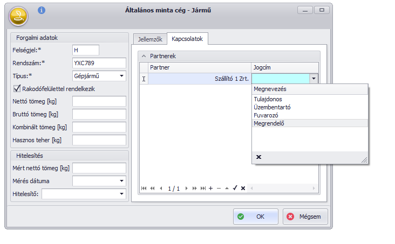Add new partner row with plus icon

point(211,188)
